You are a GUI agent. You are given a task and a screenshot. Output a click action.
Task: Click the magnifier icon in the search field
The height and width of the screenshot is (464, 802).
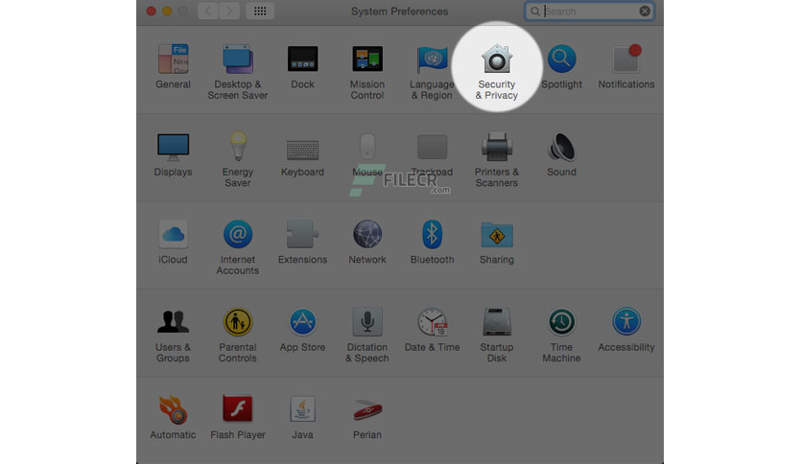535,12
